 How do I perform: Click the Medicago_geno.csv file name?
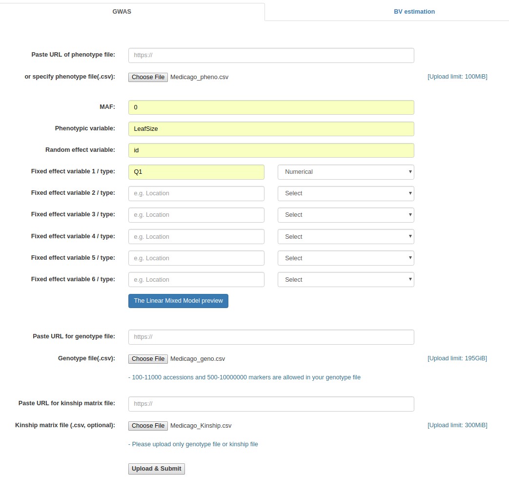tap(198, 359)
